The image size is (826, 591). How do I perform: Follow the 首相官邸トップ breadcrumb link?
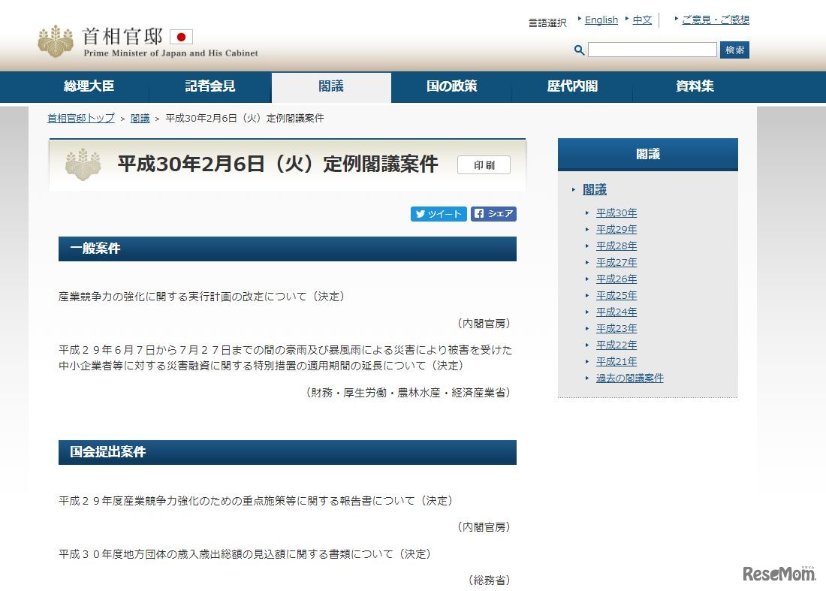point(80,118)
